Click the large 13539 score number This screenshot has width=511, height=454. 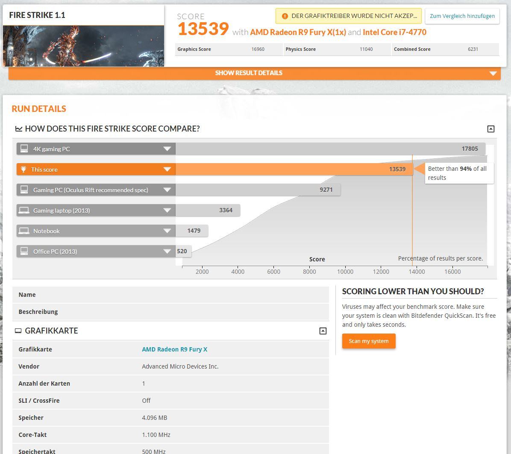(203, 29)
